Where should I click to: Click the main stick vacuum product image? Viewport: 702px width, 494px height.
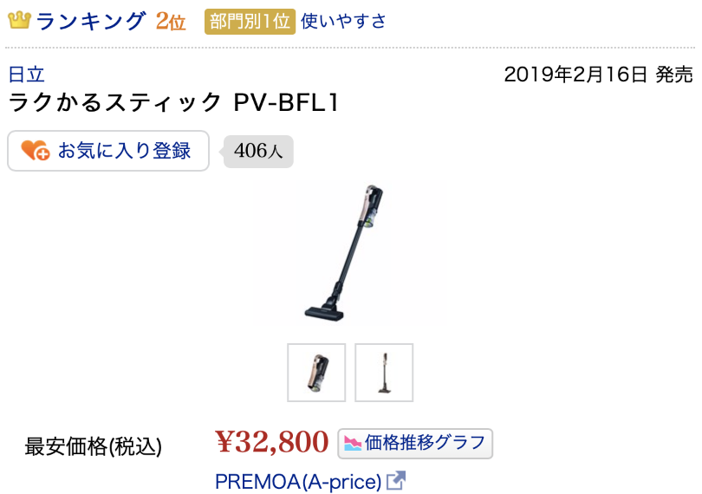pos(349,251)
